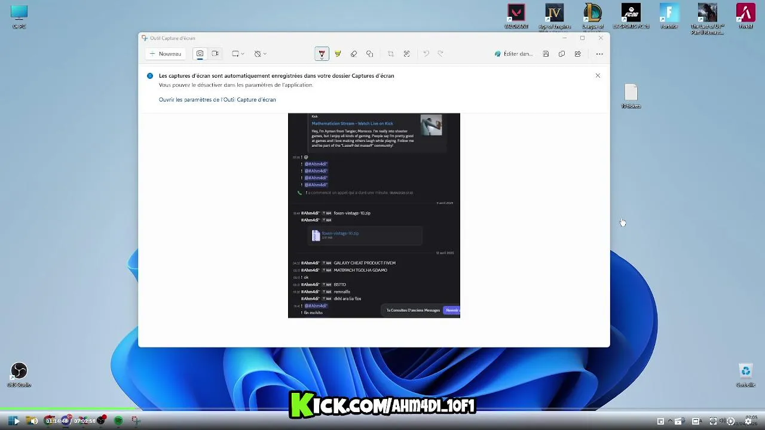Viewport: 765px width, 430px height.
Task: Open the 'Ouvrir les paramètres de l'Outil Capture d'écran' link
Action: pyautogui.click(x=218, y=100)
